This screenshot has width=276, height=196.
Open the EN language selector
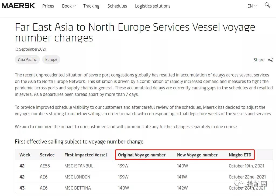[x=252, y=6]
